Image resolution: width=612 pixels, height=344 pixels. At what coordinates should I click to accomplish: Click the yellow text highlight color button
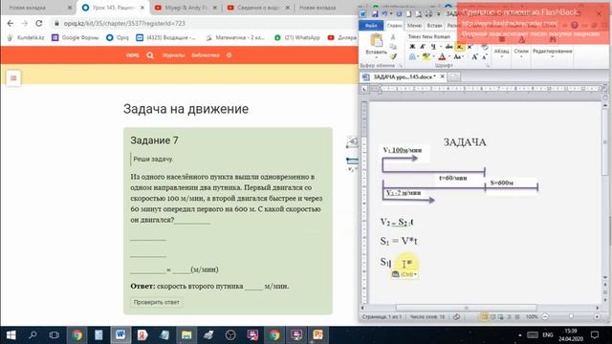(426, 57)
